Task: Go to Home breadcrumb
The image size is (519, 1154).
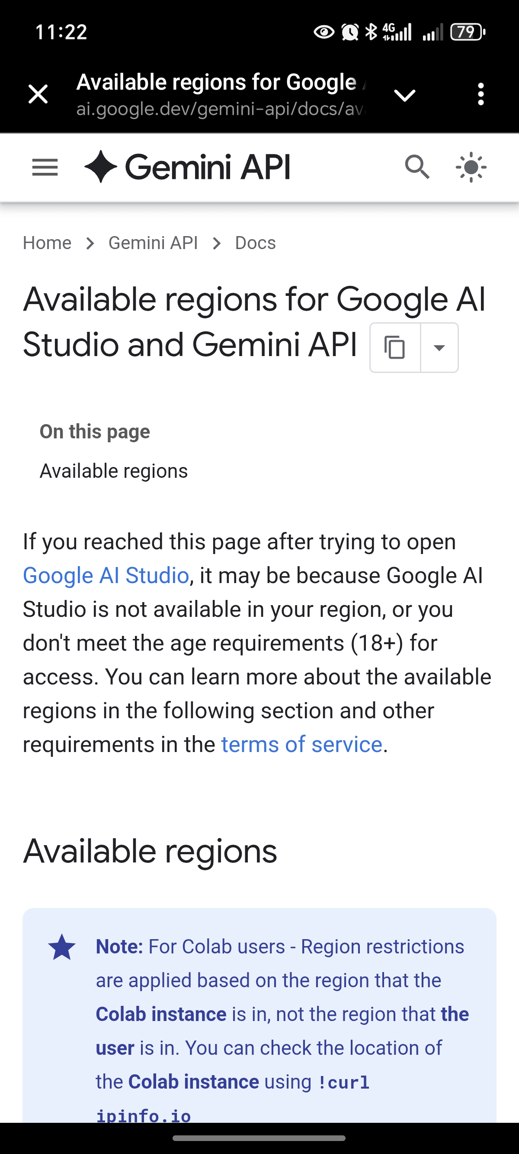Action: tap(47, 243)
